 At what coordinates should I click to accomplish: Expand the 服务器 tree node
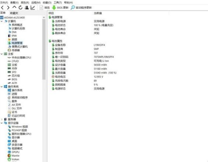click(x=2, y=119)
